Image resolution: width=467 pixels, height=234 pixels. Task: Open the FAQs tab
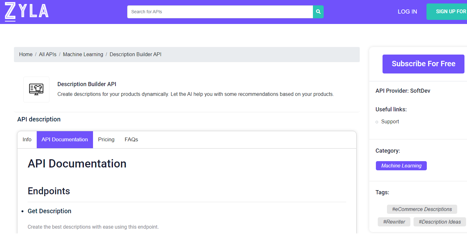coord(131,139)
